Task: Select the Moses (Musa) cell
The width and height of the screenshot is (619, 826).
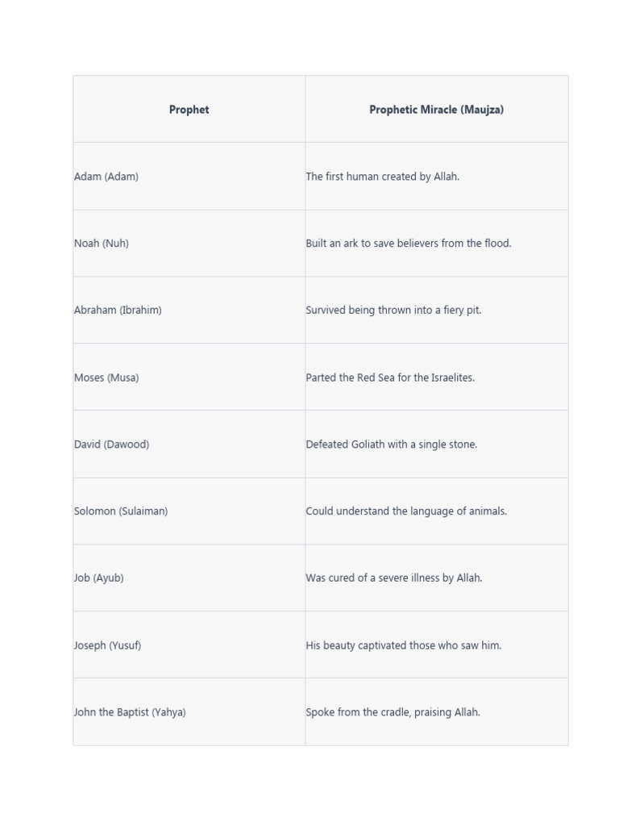Action: tap(106, 378)
